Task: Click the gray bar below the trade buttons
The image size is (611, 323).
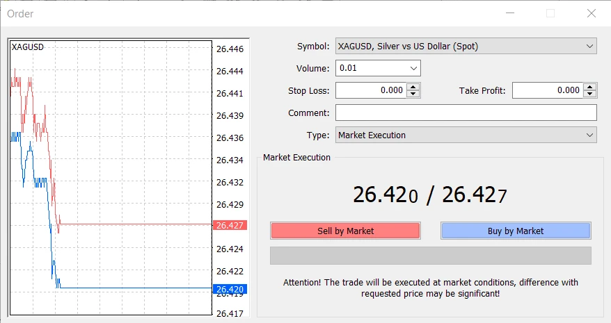Action: (x=430, y=256)
